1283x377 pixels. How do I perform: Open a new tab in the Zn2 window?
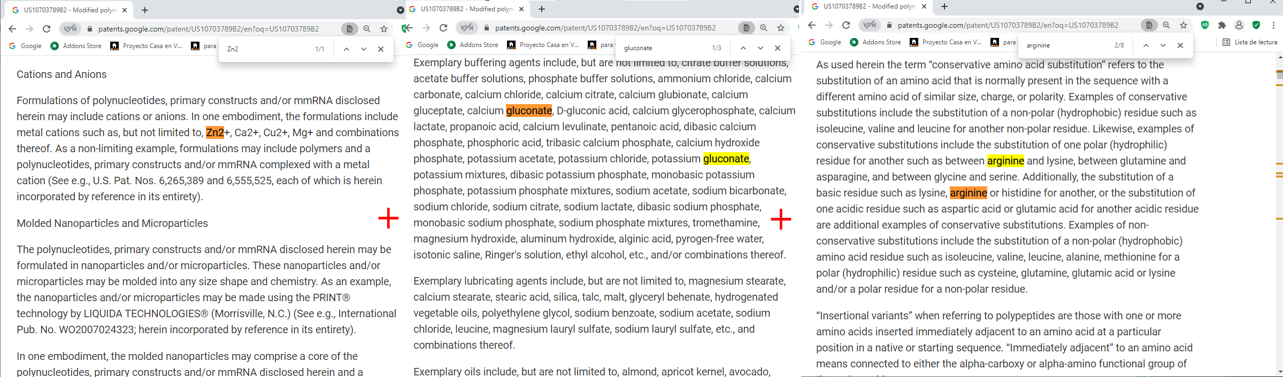145,10
